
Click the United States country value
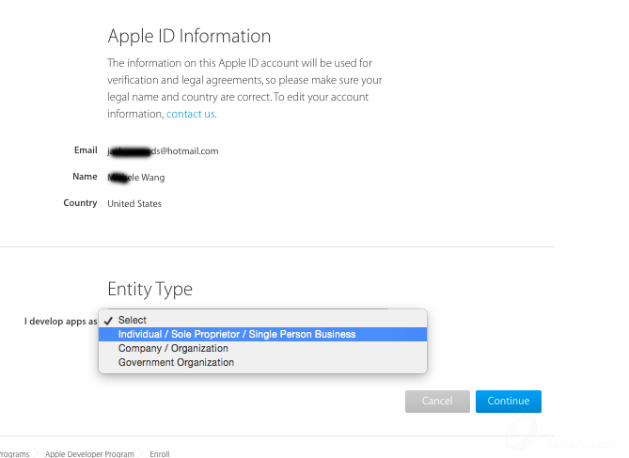[134, 203]
